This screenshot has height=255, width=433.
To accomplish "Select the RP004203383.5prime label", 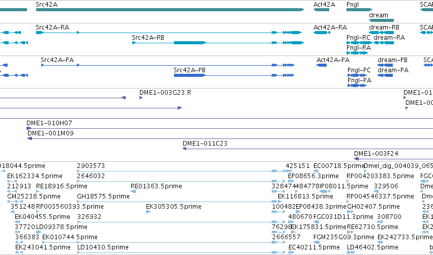I will [380, 176].
